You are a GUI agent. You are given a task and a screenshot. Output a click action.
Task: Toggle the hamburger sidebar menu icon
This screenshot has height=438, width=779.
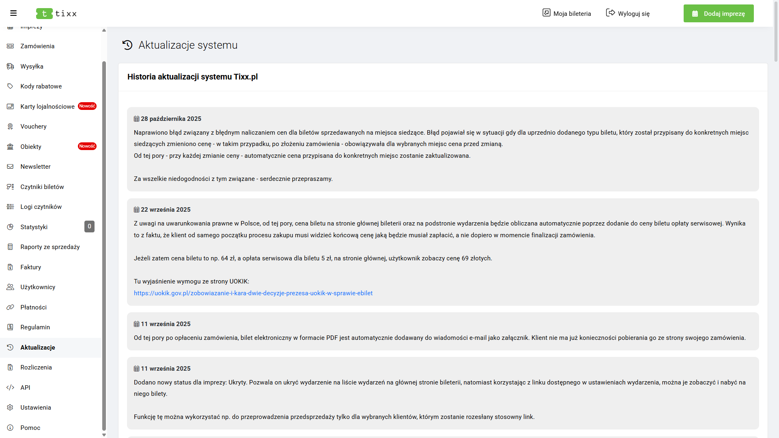[x=13, y=13]
